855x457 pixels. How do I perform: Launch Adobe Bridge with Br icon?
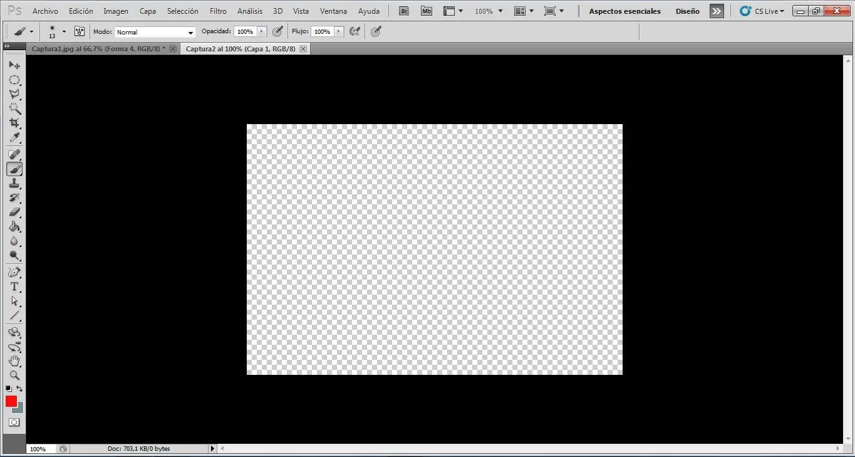coord(405,11)
